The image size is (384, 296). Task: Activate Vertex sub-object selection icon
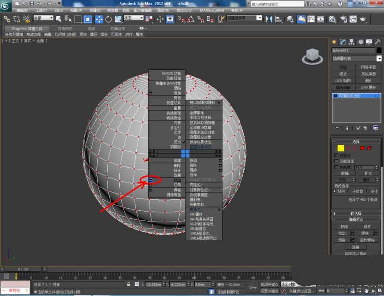340,148
